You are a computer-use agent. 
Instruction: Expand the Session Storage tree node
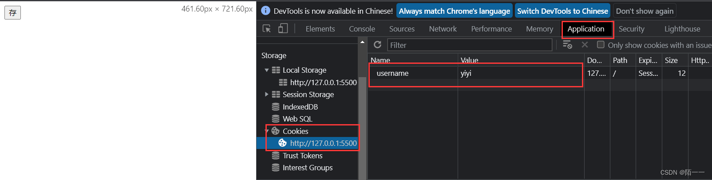pyautogui.click(x=266, y=94)
